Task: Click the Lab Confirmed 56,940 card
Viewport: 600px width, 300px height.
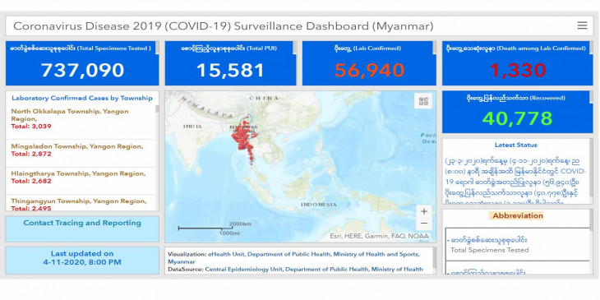Action: tap(369, 63)
